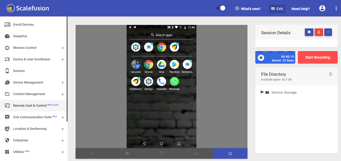This screenshot has width=341, height=161.
Task: Click the power icon in the control bar
Action: pyautogui.click(x=196, y=153)
